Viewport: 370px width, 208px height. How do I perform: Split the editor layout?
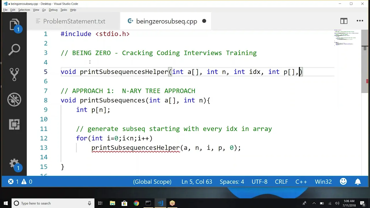(x=344, y=21)
